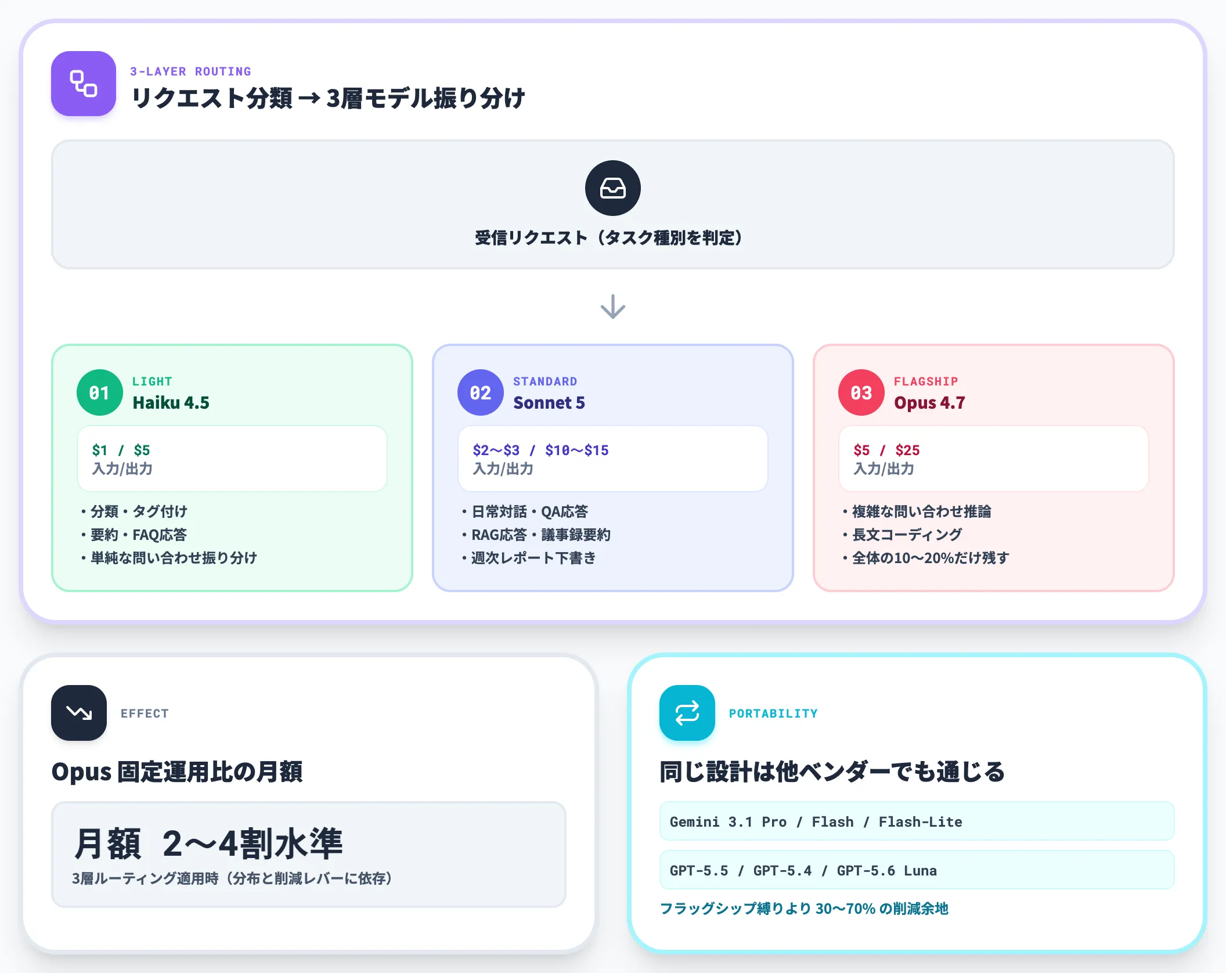Click the teal Portability swap-arrows icon
Image resolution: width=1226 pixels, height=973 pixels.
pyautogui.click(x=687, y=713)
